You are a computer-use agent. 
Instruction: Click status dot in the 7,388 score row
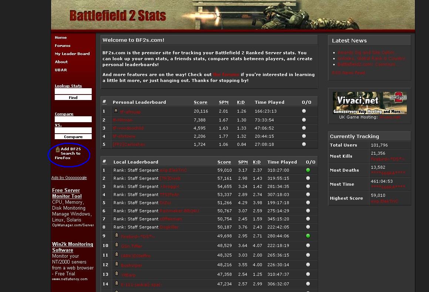click(304, 120)
